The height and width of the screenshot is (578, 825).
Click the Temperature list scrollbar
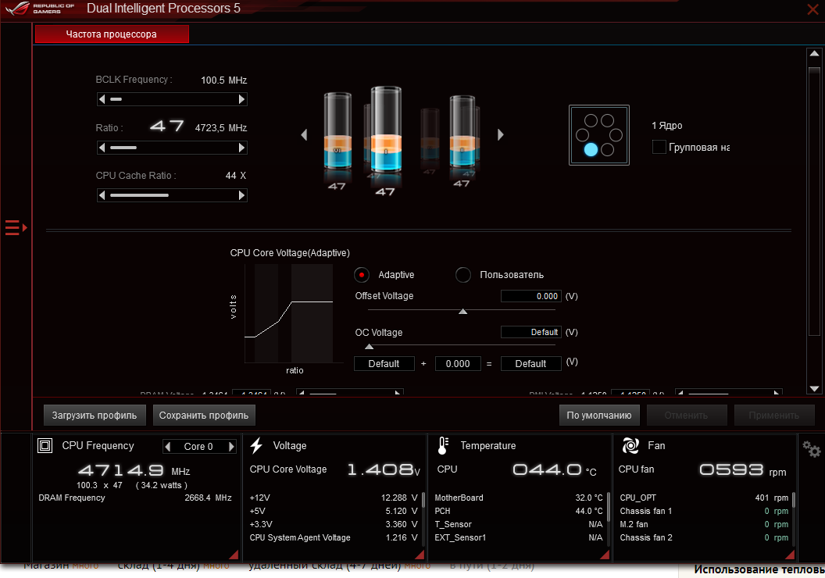point(609,508)
